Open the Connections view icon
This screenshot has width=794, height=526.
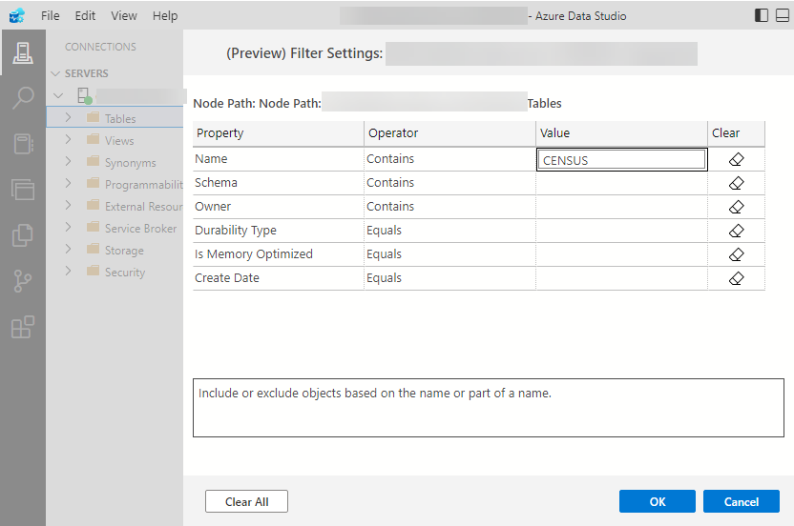23,52
